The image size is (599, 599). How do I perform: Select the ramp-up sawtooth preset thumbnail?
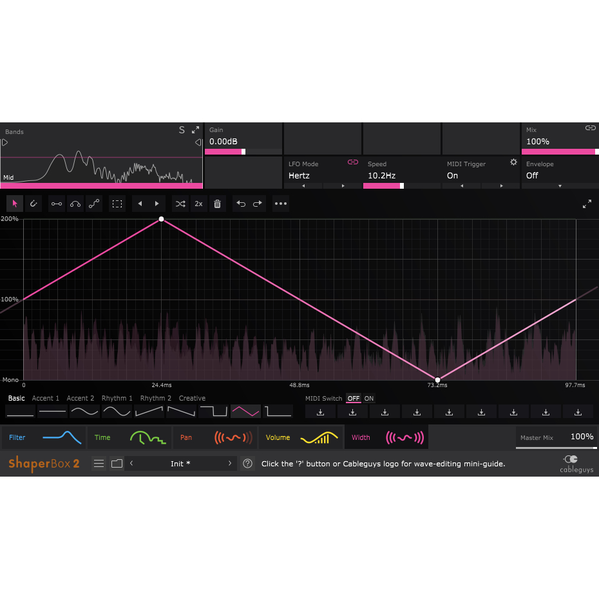[149, 412]
